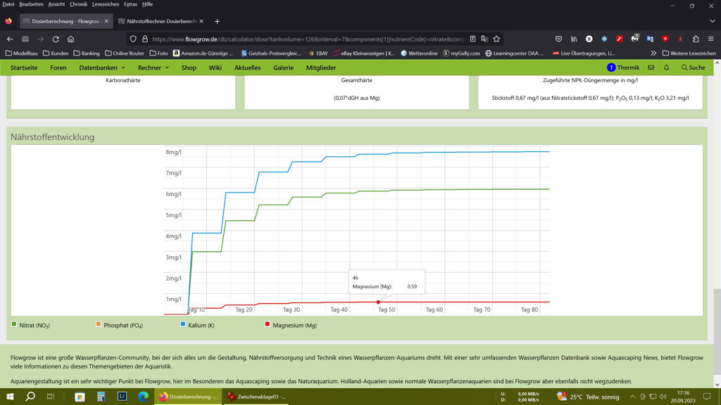Open the messages envelope icon

651,67
